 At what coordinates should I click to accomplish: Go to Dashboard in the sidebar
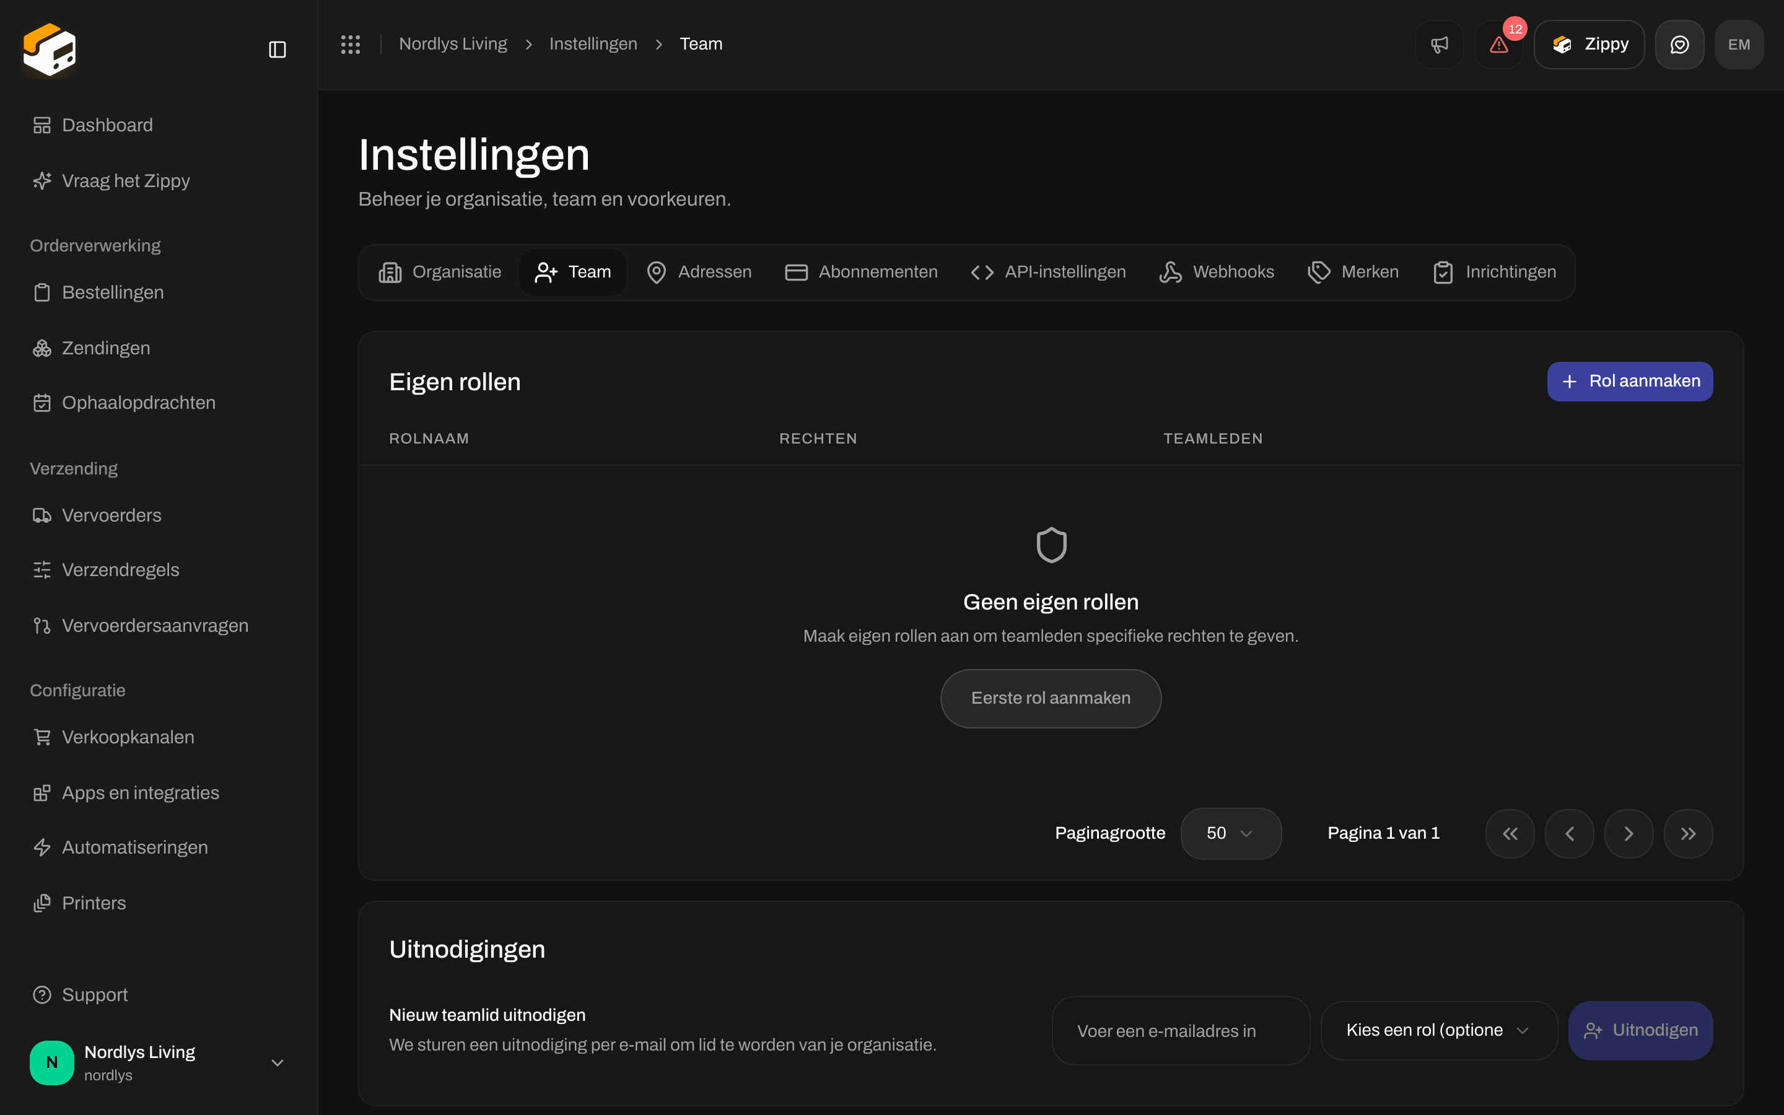click(159, 125)
